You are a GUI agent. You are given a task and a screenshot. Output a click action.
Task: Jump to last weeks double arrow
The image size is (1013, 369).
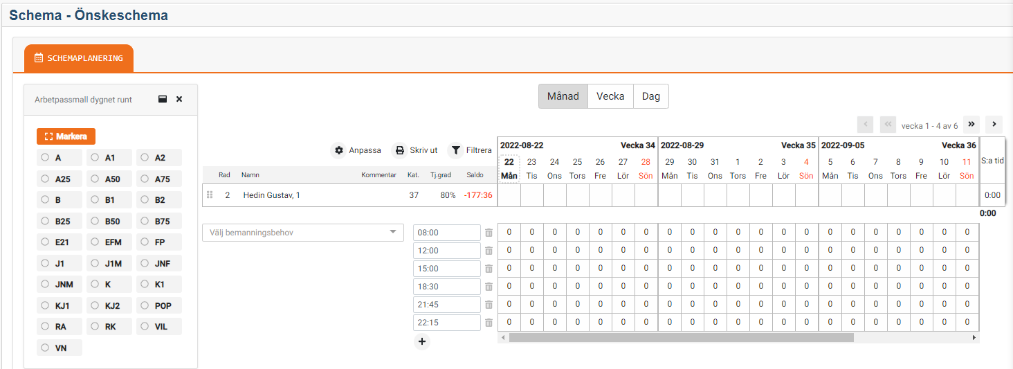pyautogui.click(x=971, y=125)
